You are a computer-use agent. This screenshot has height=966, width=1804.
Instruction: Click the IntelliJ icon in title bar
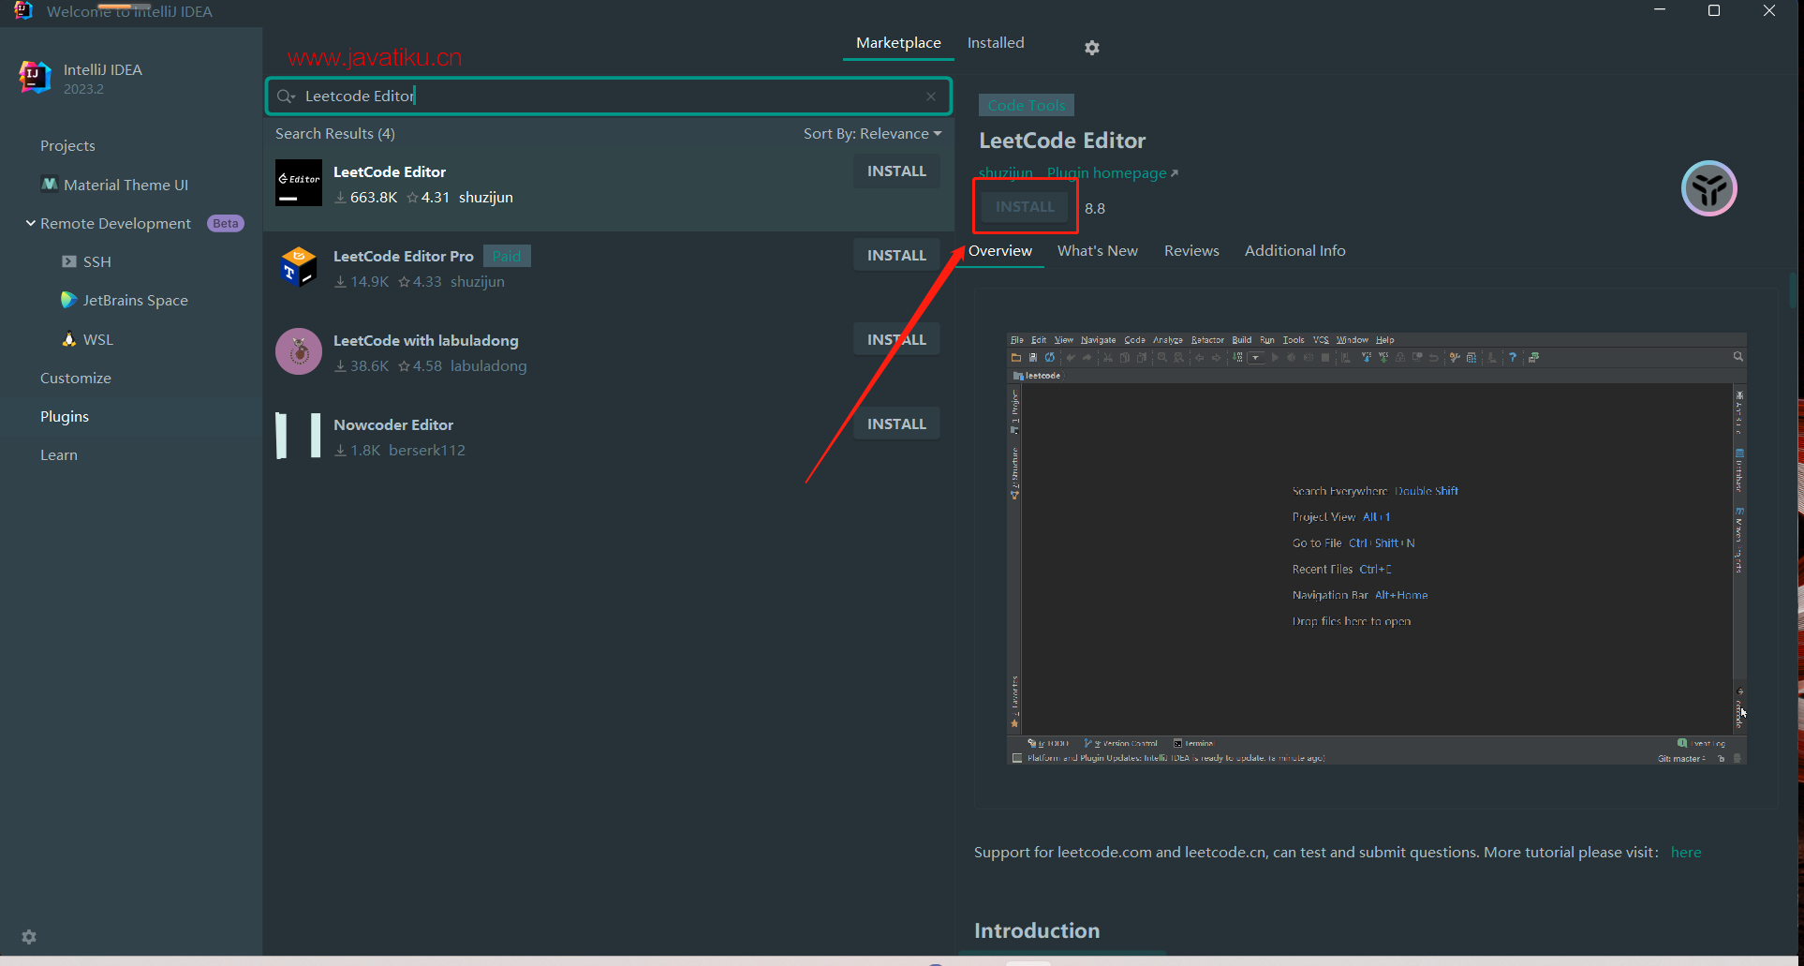(23, 10)
